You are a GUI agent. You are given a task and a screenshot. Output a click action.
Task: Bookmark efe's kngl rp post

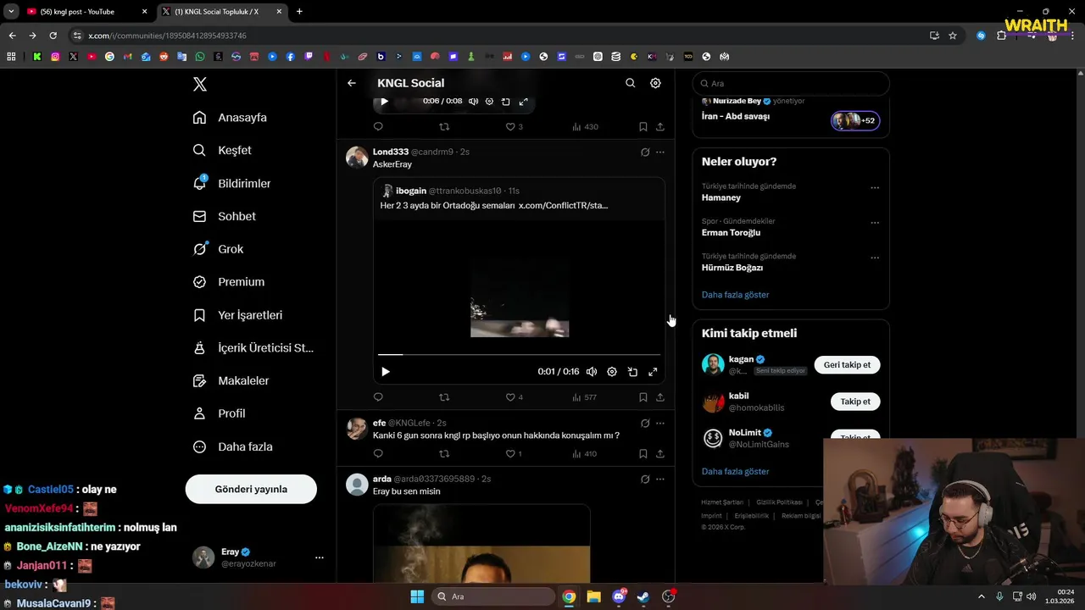click(643, 453)
